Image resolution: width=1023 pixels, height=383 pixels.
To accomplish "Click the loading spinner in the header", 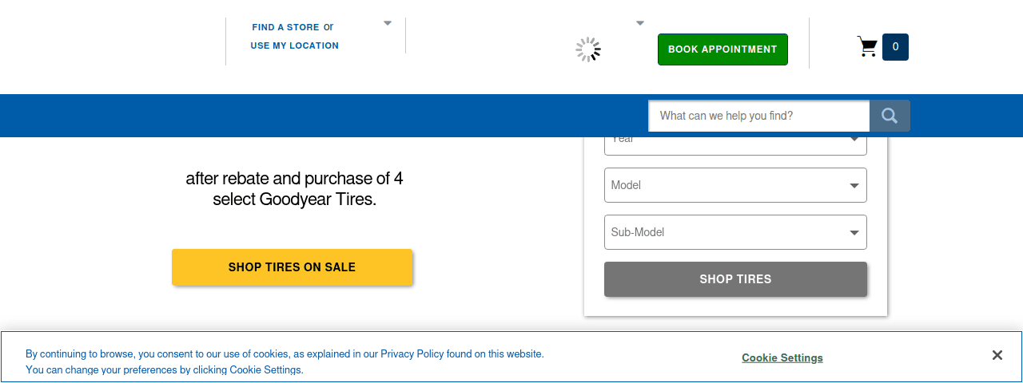I will [x=588, y=49].
